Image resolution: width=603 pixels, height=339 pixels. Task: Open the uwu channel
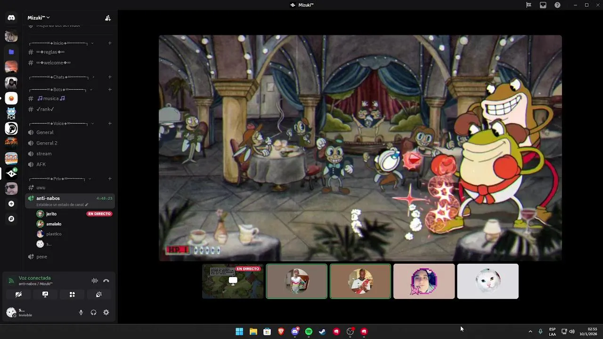pyautogui.click(x=70, y=187)
